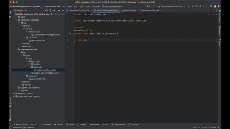Viewport: 230px width, 129px height.
Task: Click the Stop button in toolbar
Action: 207,6
